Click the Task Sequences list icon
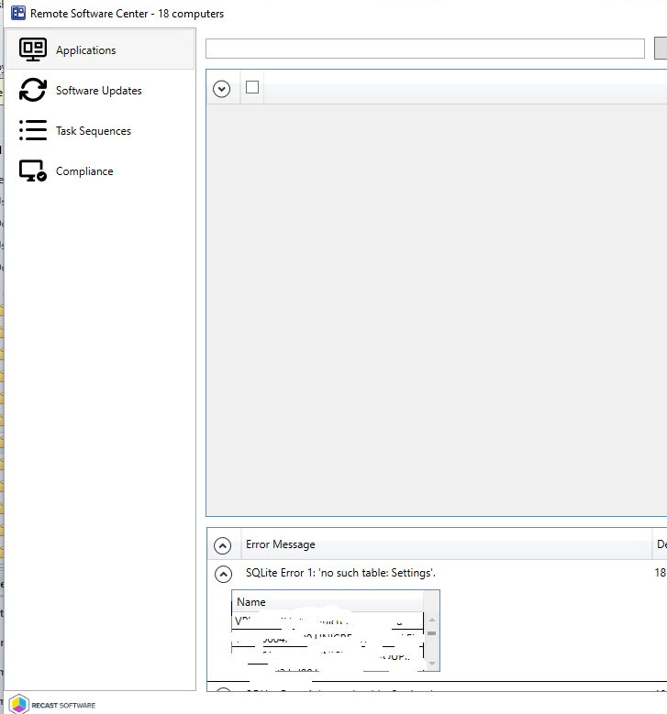Viewport: 667px width, 714px height. pos(33,130)
